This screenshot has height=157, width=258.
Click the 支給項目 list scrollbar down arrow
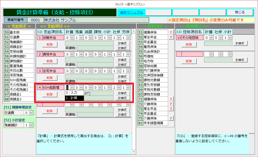click(133, 152)
